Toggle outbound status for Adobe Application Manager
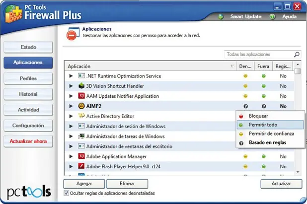Viewport: 307px width, 204px height. pos(264,156)
